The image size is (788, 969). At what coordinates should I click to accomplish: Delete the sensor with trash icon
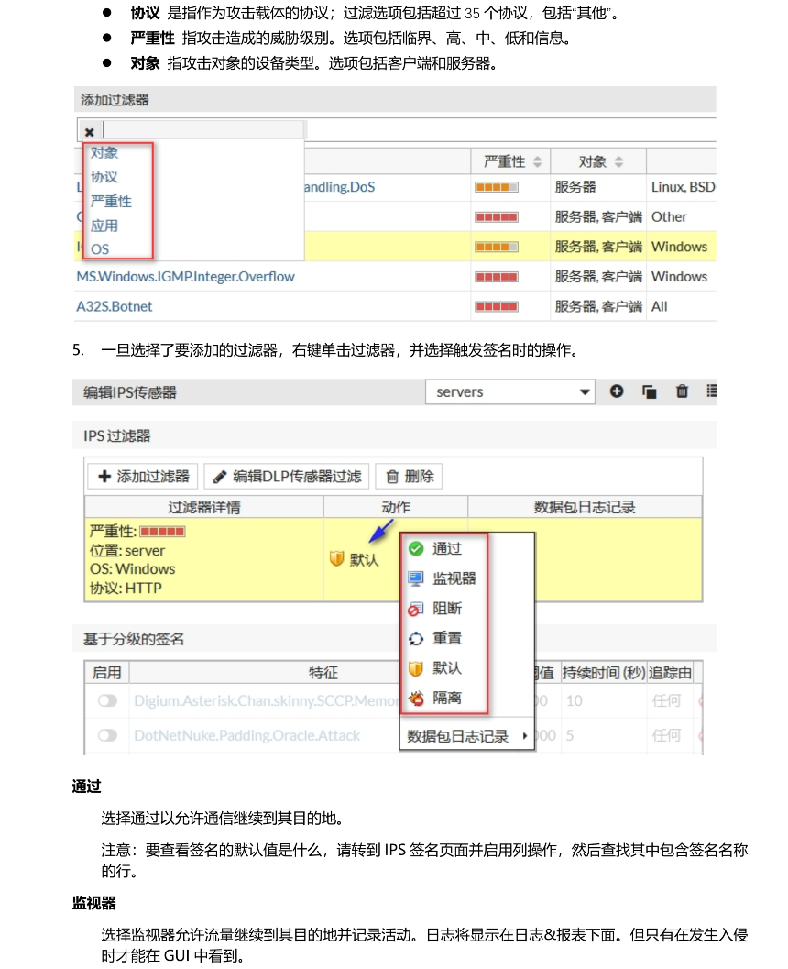tap(682, 391)
